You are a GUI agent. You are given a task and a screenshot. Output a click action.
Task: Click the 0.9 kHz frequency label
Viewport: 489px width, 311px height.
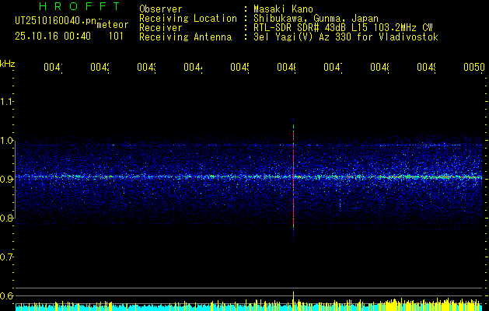click(6, 179)
